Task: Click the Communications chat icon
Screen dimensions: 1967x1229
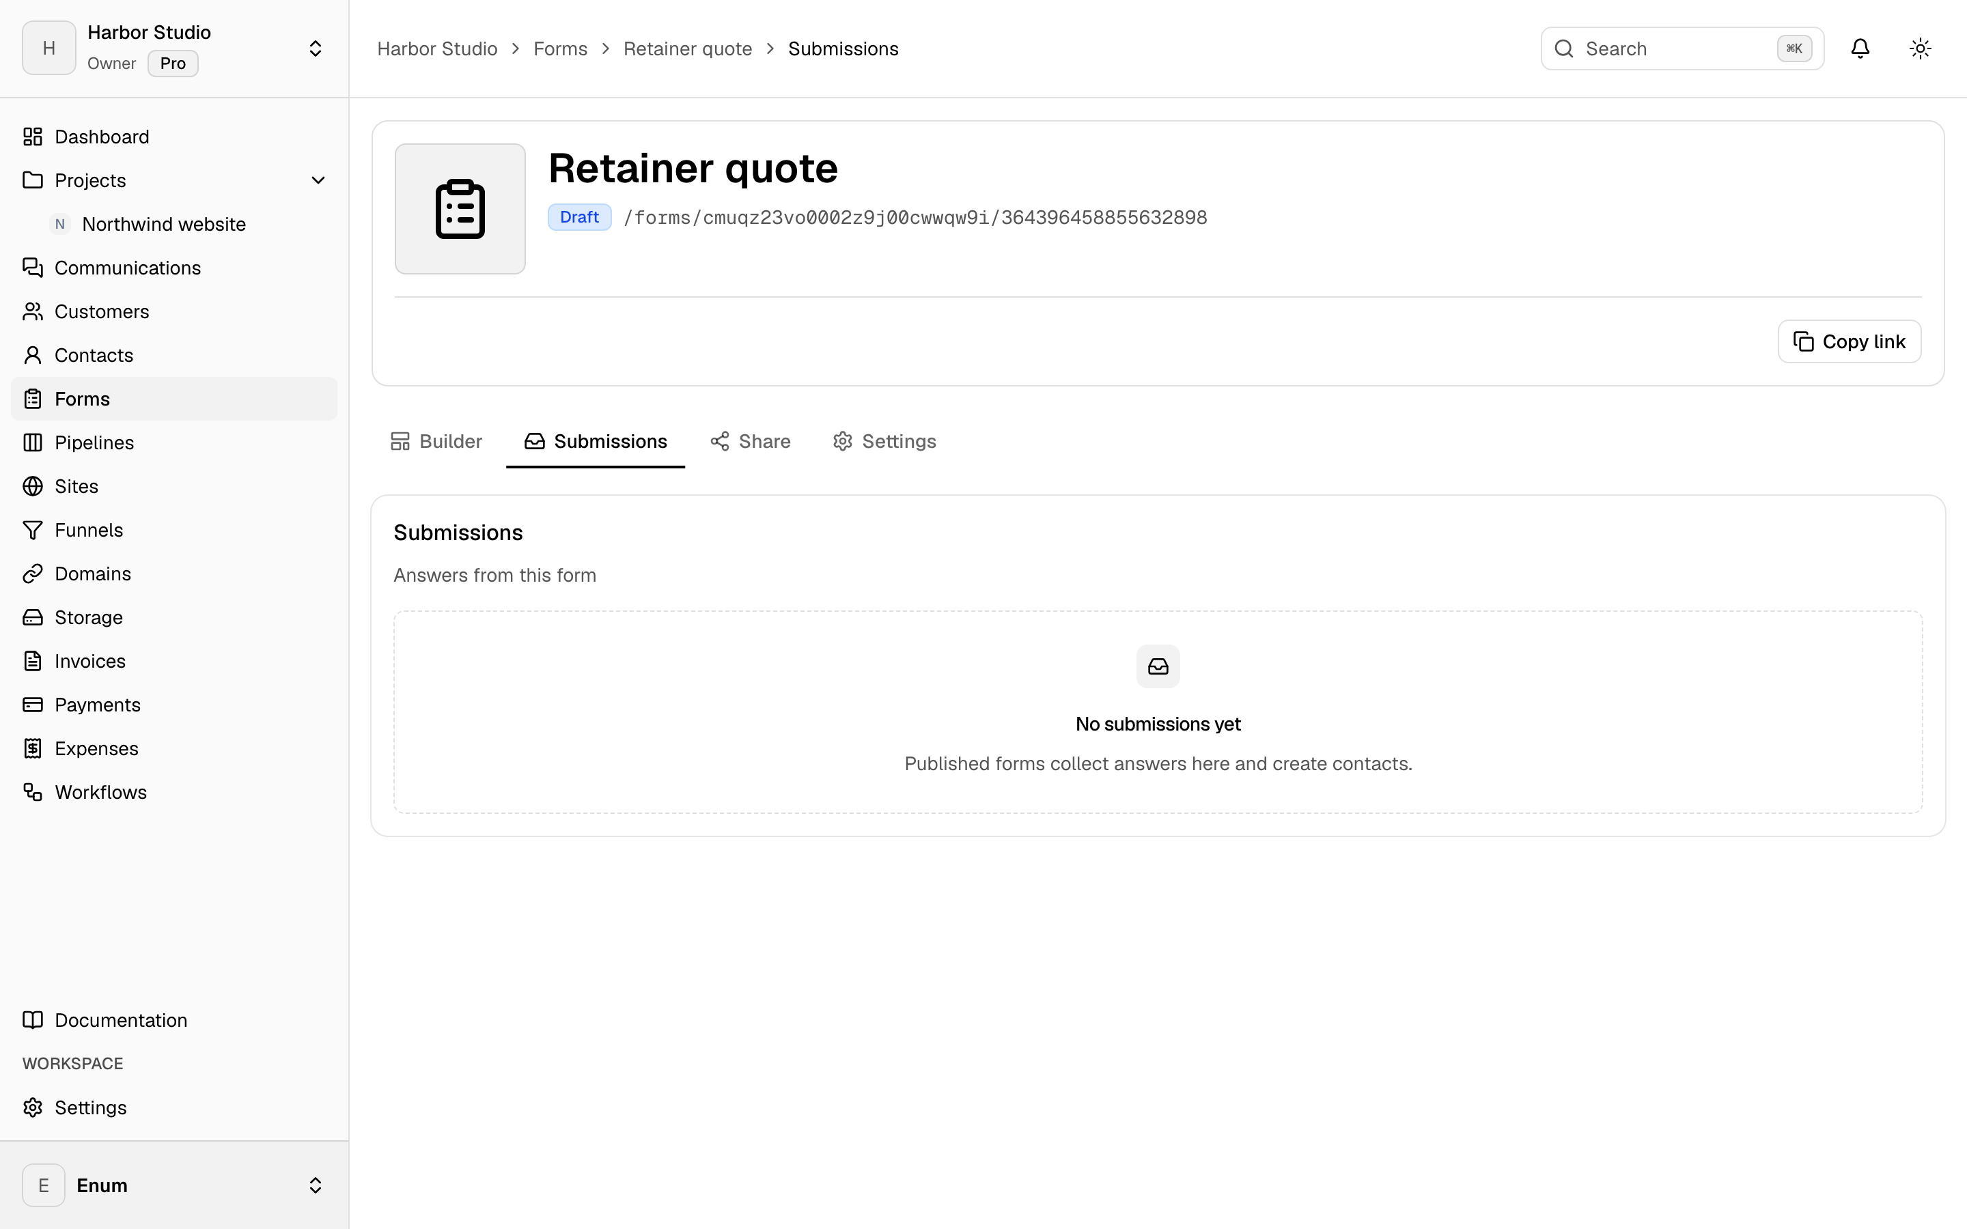Action: tap(33, 268)
